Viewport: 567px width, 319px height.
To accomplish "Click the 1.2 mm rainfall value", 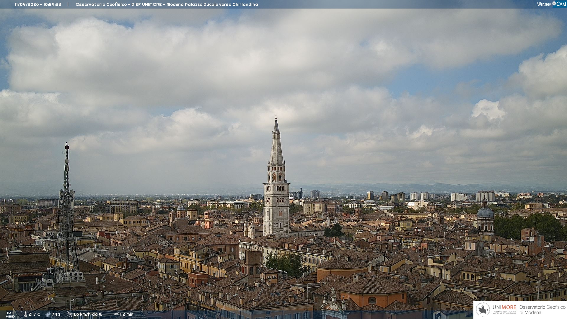I will pos(127,314).
